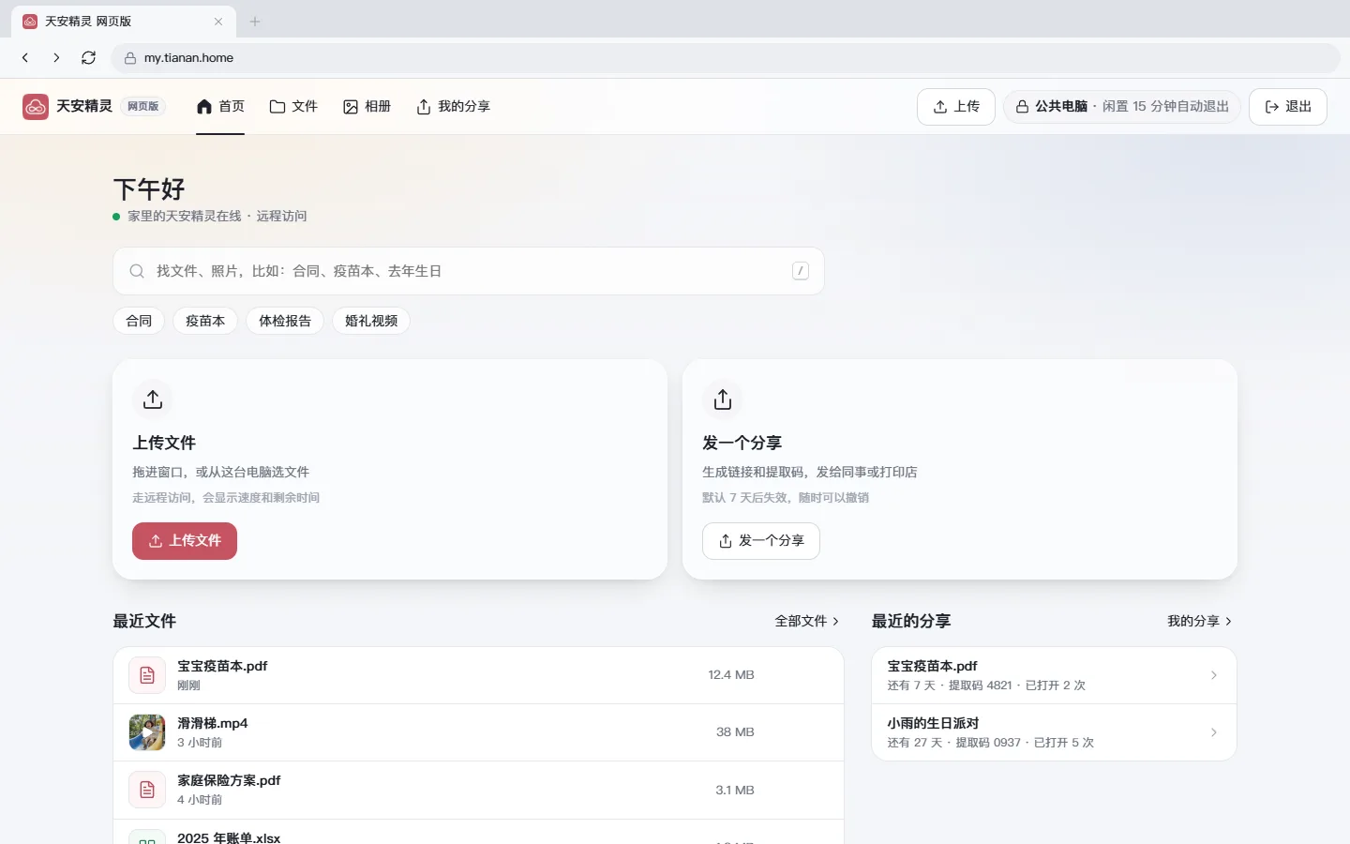Viewport: 1350px width, 844px height.
Task: Open 我的分享 link beside 最近的分享
Action: (x=1200, y=621)
